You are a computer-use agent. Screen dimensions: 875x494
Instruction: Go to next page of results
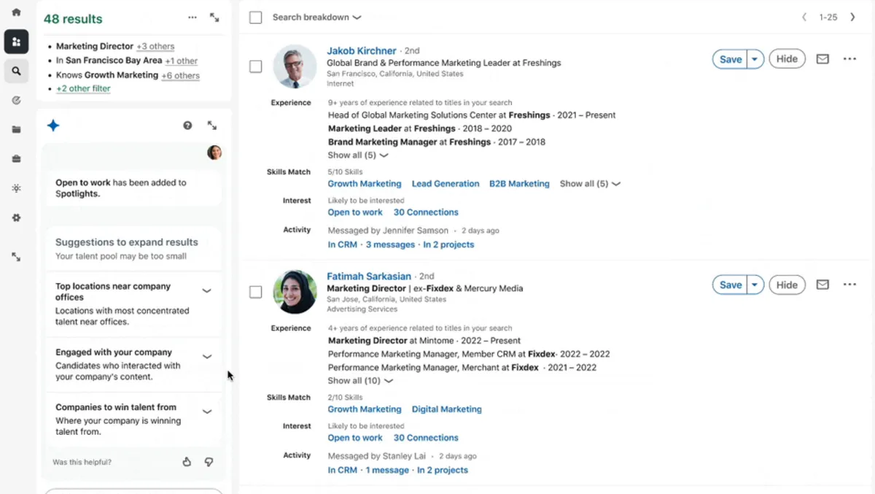pyautogui.click(x=852, y=17)
